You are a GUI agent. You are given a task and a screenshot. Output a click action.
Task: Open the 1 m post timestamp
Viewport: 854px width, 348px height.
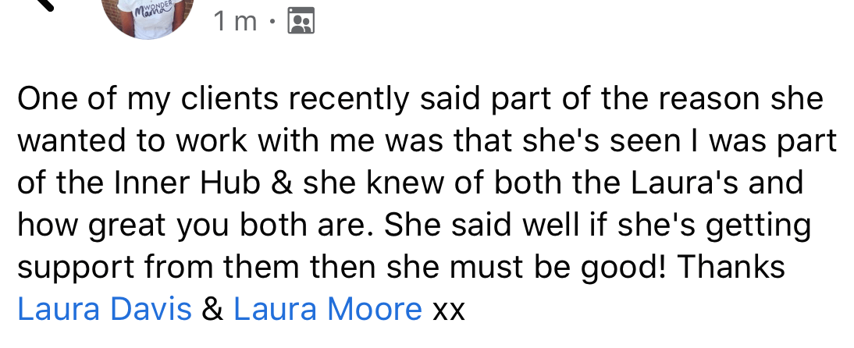(235, 21)
